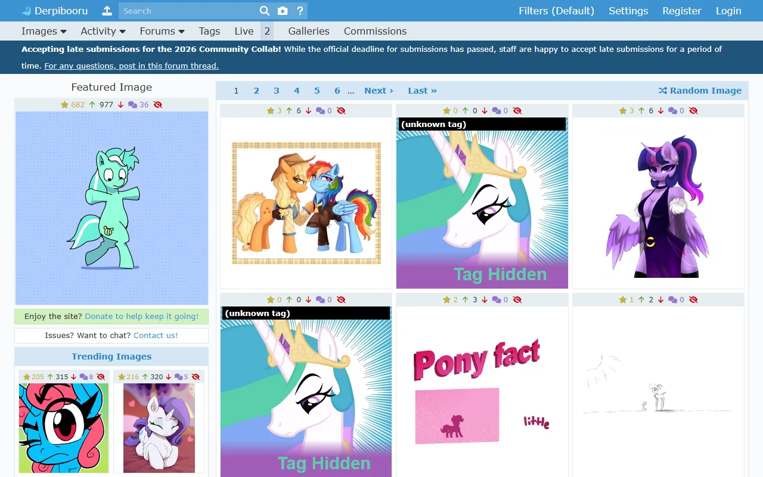Click the upload icon in the top bar

point(106,10)
